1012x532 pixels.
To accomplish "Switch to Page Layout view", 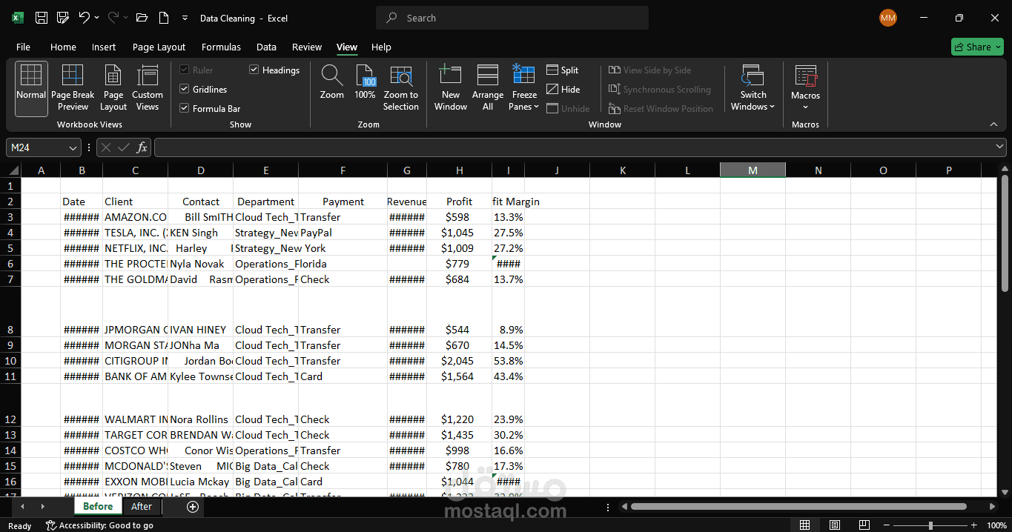I will pos(113,88).
